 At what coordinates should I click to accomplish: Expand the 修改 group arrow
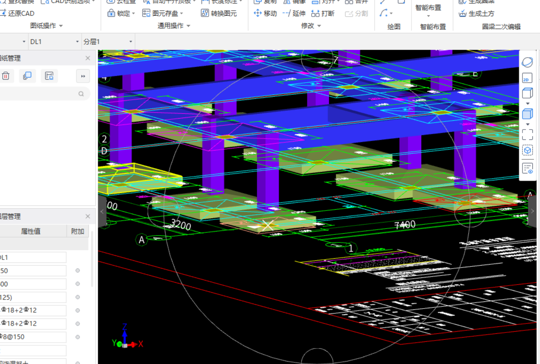tap(319, 26)
